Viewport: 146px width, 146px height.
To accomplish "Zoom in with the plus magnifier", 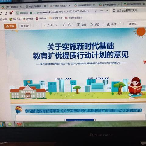I will pos(64,25).
